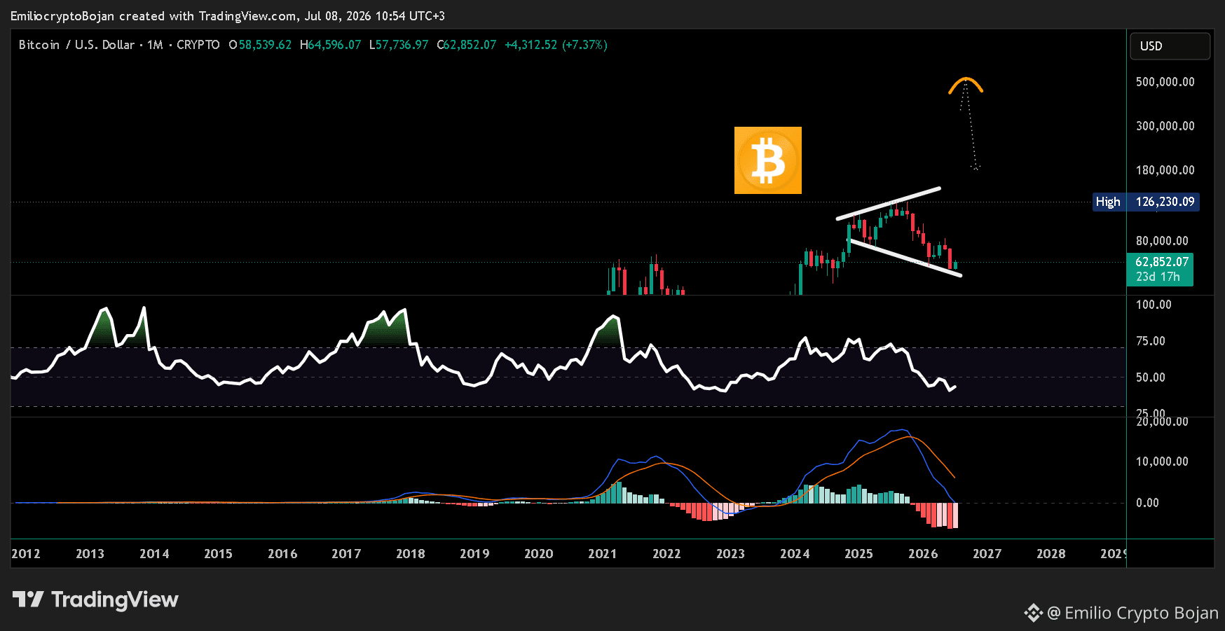This screenshot has height=631, width=1225.
Task: Click the 2026 label on the time axis
Action: [x=923, y=554]
